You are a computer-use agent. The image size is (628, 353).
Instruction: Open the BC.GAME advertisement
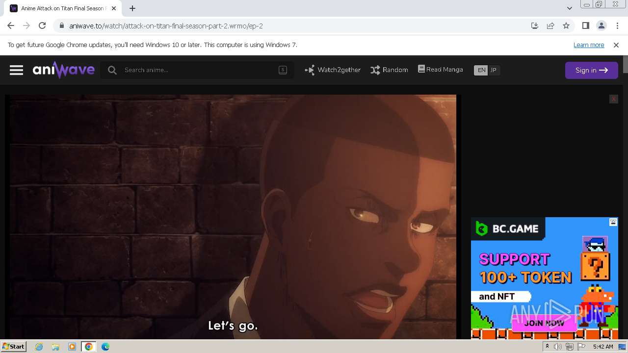545,278
